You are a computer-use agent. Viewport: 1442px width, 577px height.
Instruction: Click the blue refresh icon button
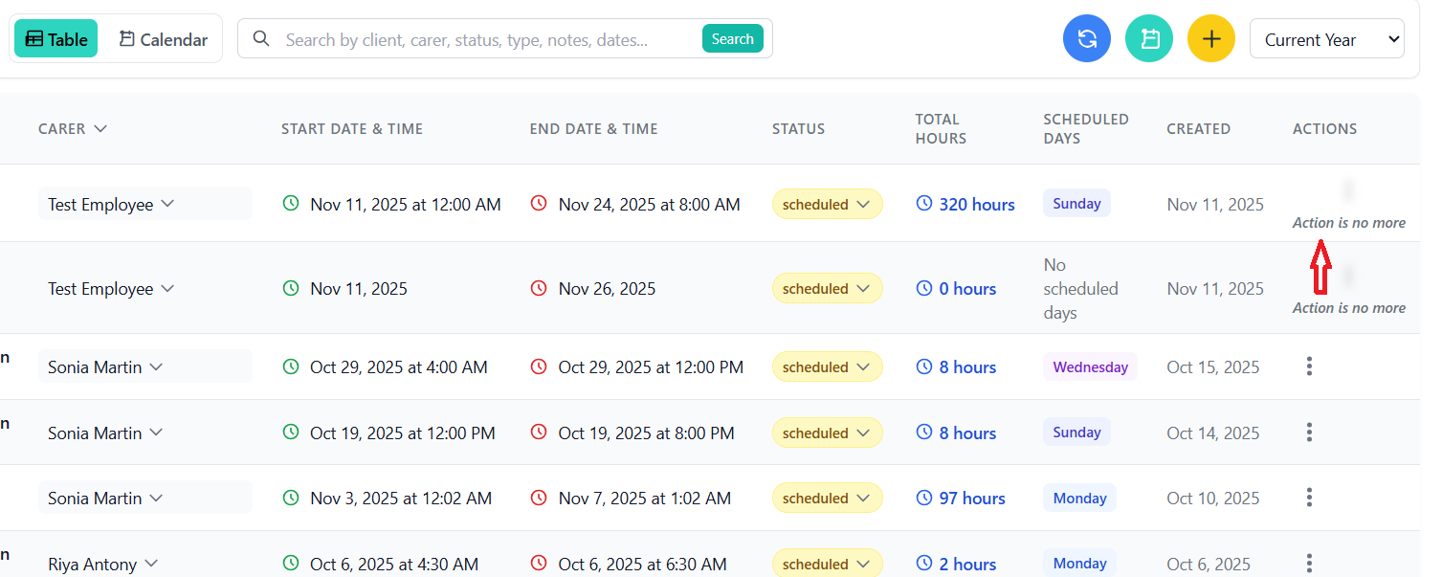click(x=1086, y=39)
